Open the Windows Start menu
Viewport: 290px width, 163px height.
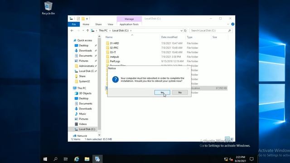point(45,159)
